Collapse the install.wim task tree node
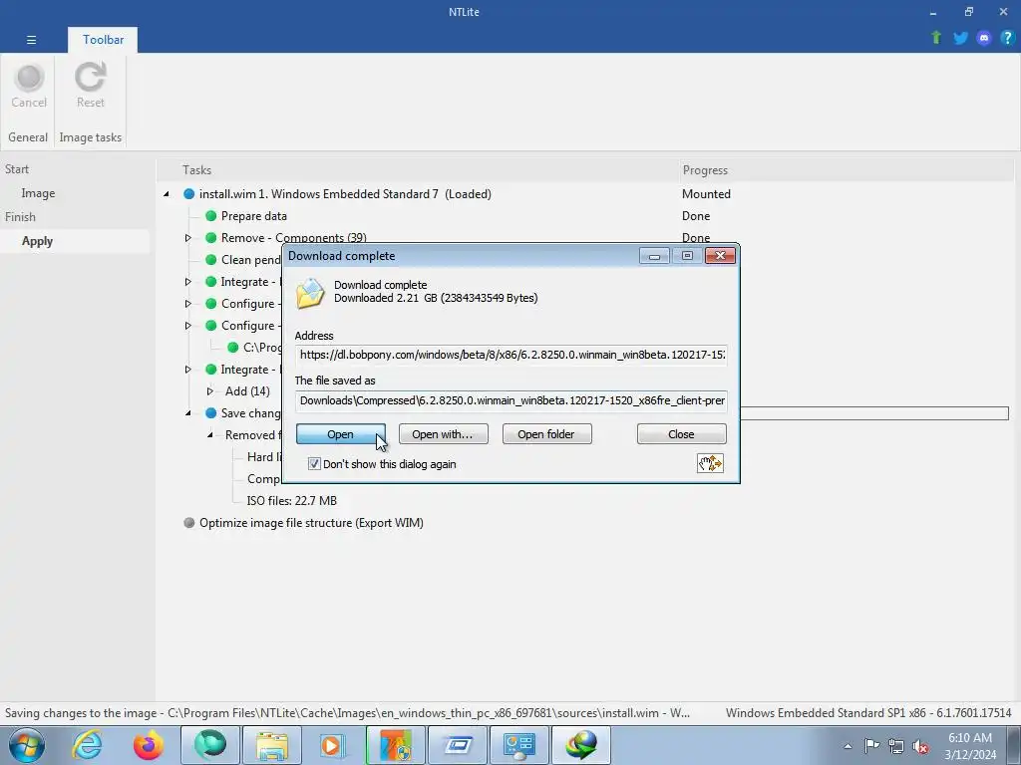Viewport: 1021px width, 765px height. pos(167,194)
